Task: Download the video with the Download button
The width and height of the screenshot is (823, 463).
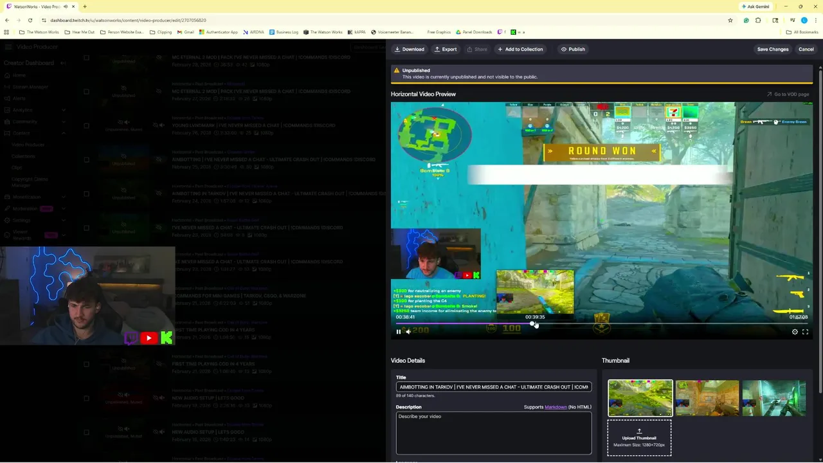Action: click(410, 49)
